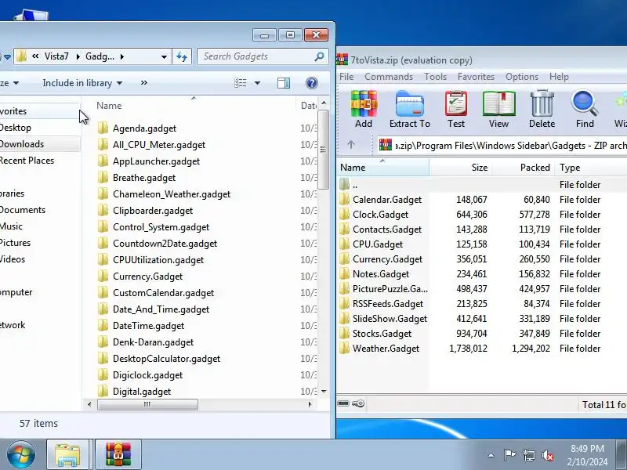Open Music library in navigation pane

pos(11,226)
